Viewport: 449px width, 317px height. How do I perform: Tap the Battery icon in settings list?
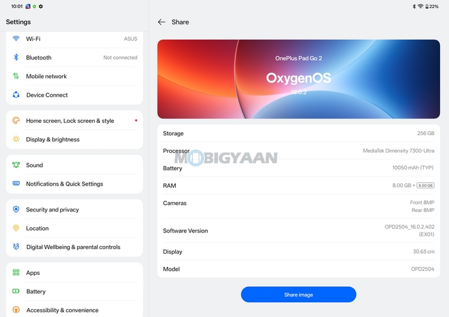click(16, 291)
